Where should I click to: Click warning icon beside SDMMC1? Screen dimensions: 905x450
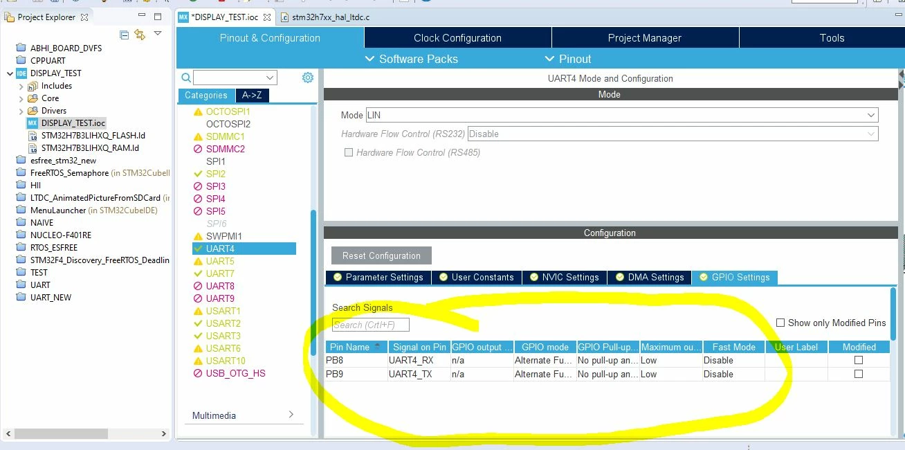pyautogui.click(x=198, y=136)
